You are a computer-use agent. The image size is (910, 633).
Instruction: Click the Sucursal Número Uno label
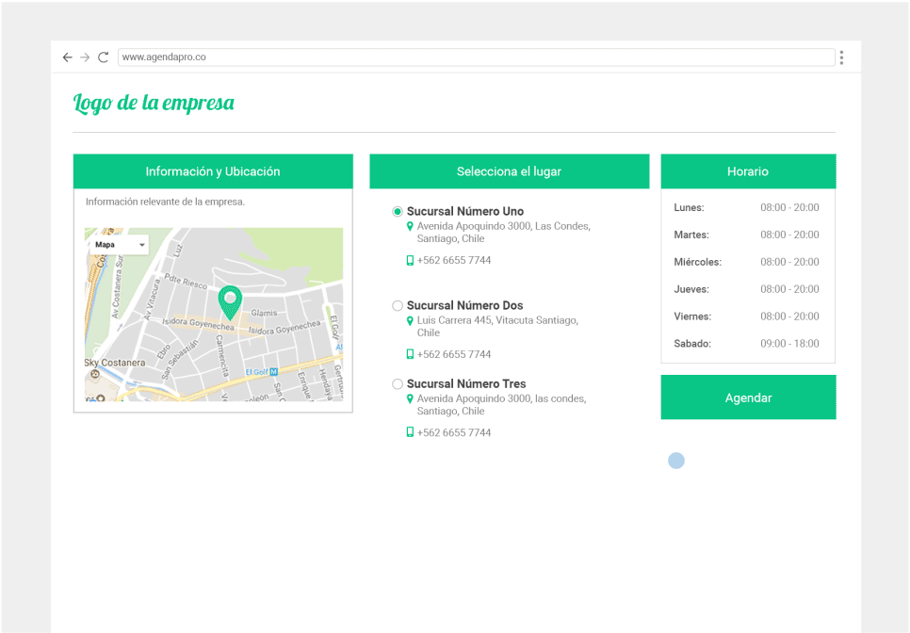tap(465, 211)
